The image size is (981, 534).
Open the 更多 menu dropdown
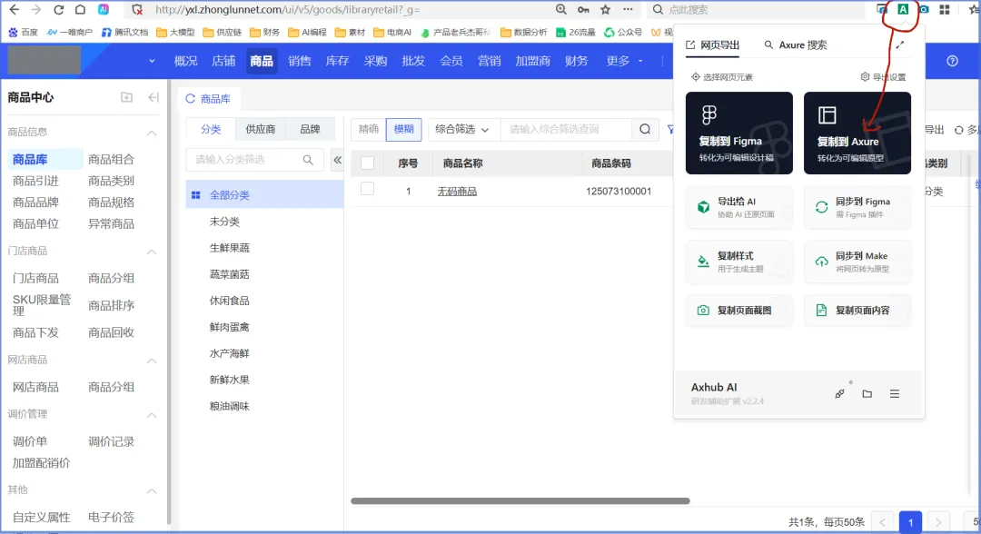624,61
